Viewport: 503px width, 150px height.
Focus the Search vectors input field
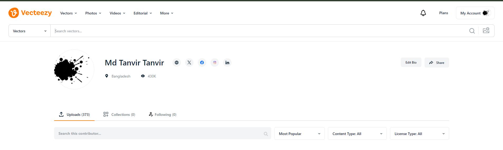[x=259, y=31]
